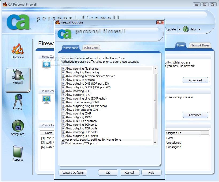Select the [4] Intel adapter row
This screenshot has height=182, width=219.
[x=48, y=138]
